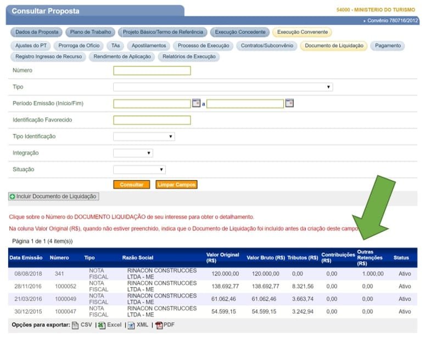Image resolution: width=425 pixels, height=337 pixels.
Task: Open the start date calendar picker icon
Action: 196,103
